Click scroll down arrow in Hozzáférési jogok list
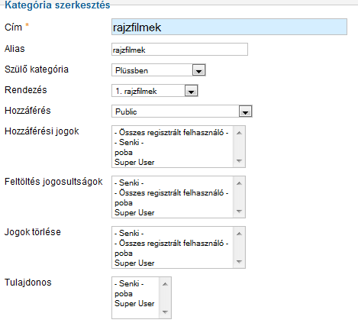 coord(239,161)
